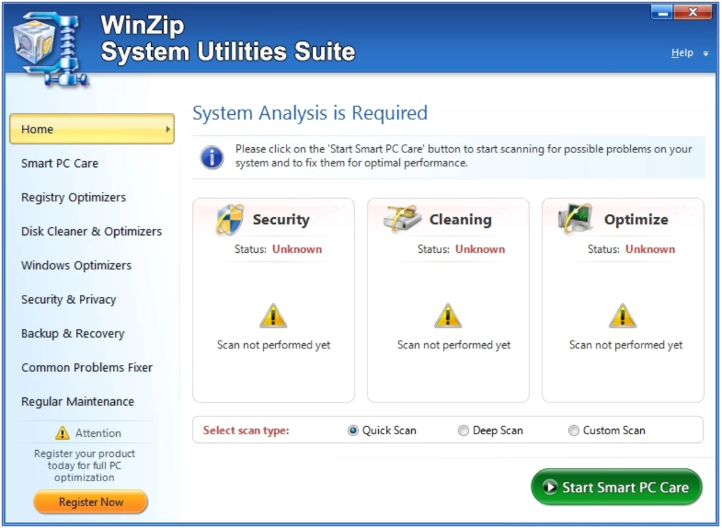Click the Cleaning disk icon

tap(403, 218)
